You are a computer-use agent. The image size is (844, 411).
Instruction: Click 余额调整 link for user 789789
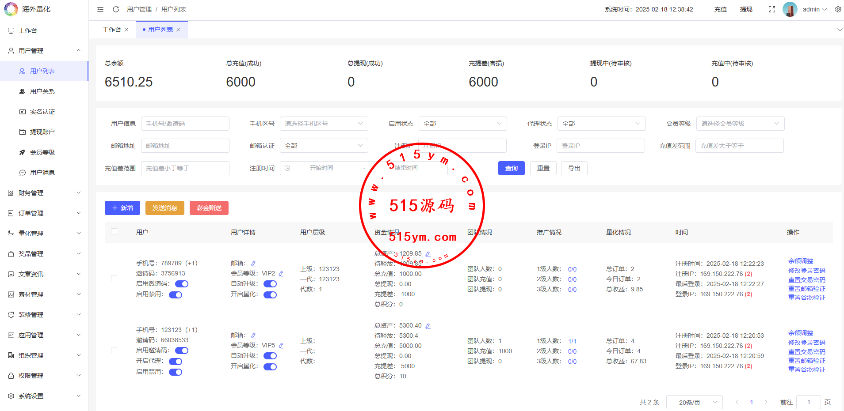pyautogui.click(x=800, y=261)
